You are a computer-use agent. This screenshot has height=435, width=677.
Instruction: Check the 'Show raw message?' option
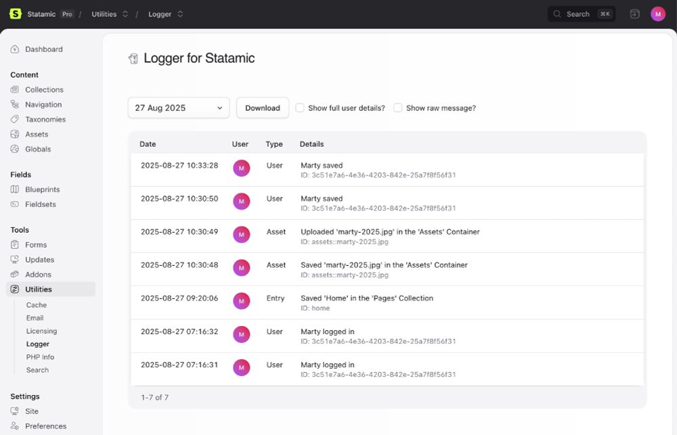398,108
